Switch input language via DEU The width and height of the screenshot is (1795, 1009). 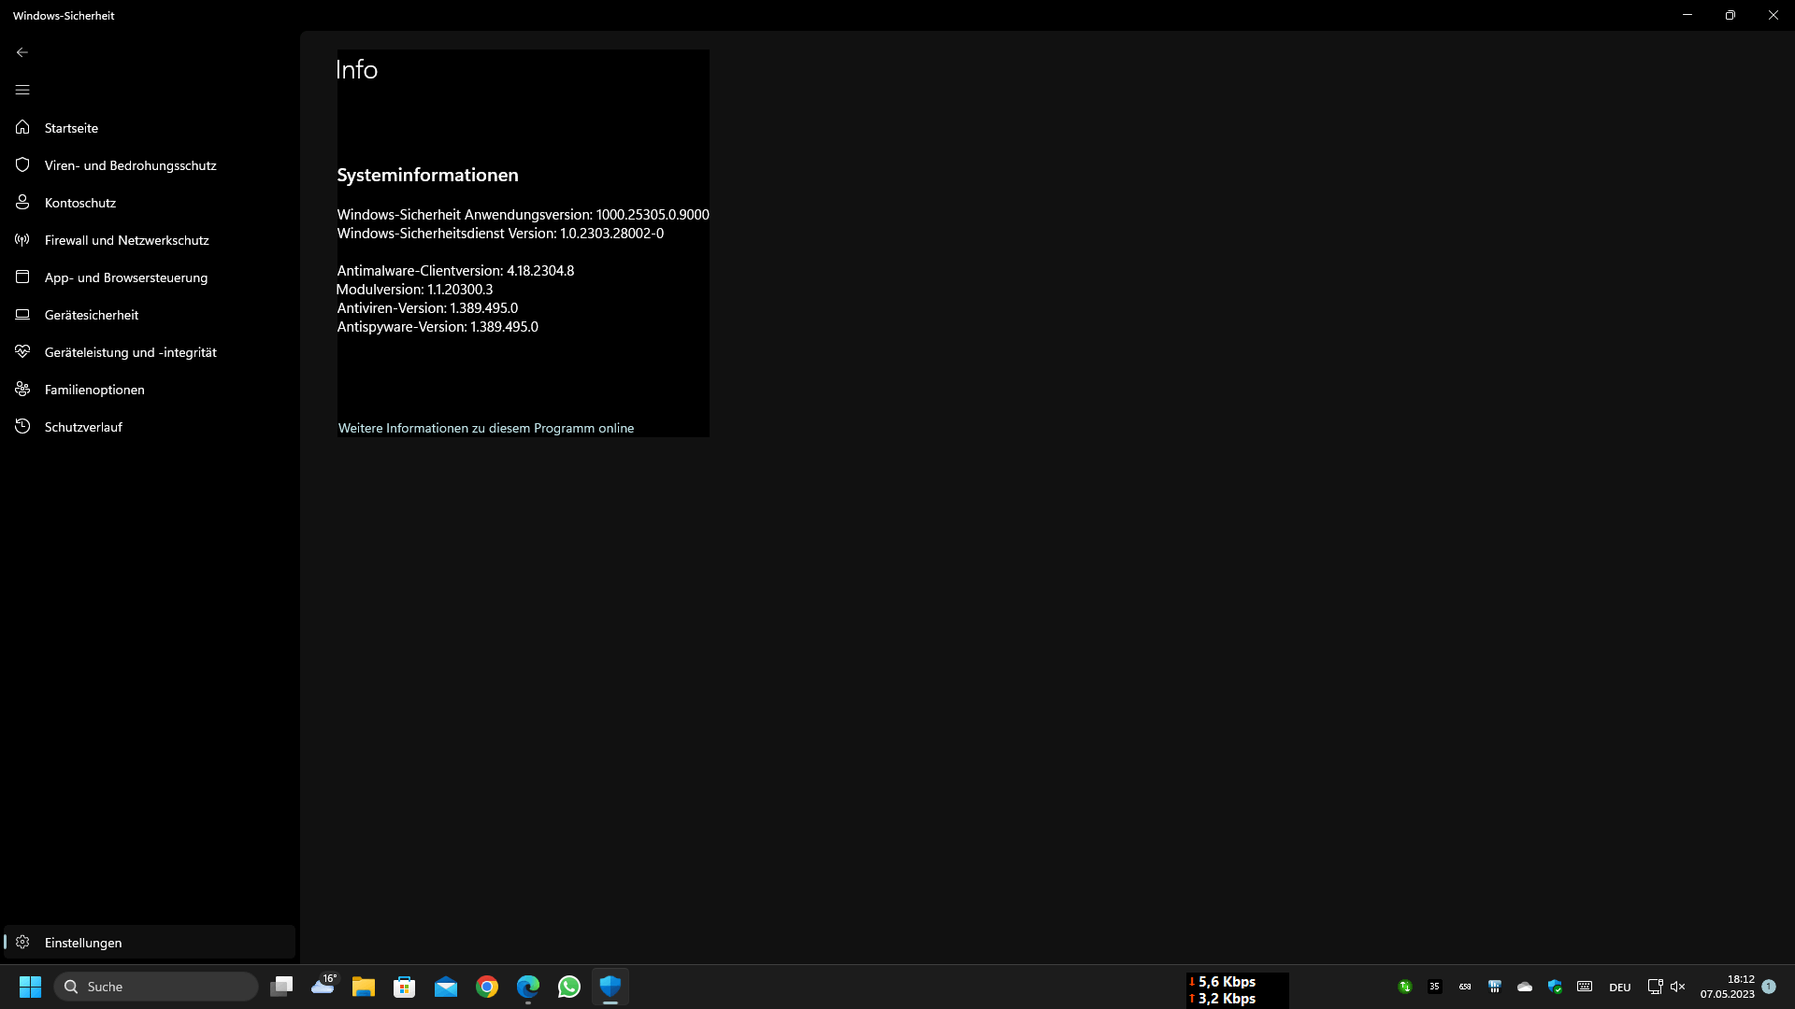[1620, 988]
